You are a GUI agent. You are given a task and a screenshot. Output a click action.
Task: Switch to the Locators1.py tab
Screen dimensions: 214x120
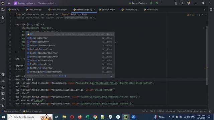click(129, 10)
